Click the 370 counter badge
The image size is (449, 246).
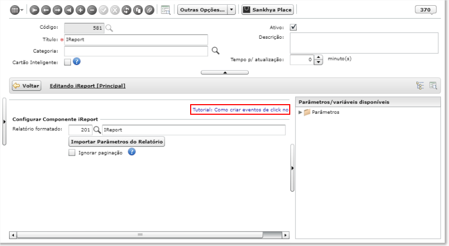(x=425, y=10)
